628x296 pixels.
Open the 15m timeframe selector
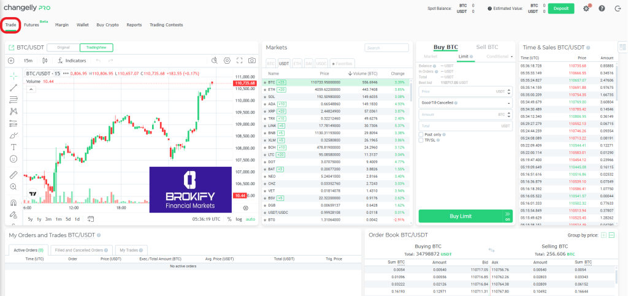[28, 61]
